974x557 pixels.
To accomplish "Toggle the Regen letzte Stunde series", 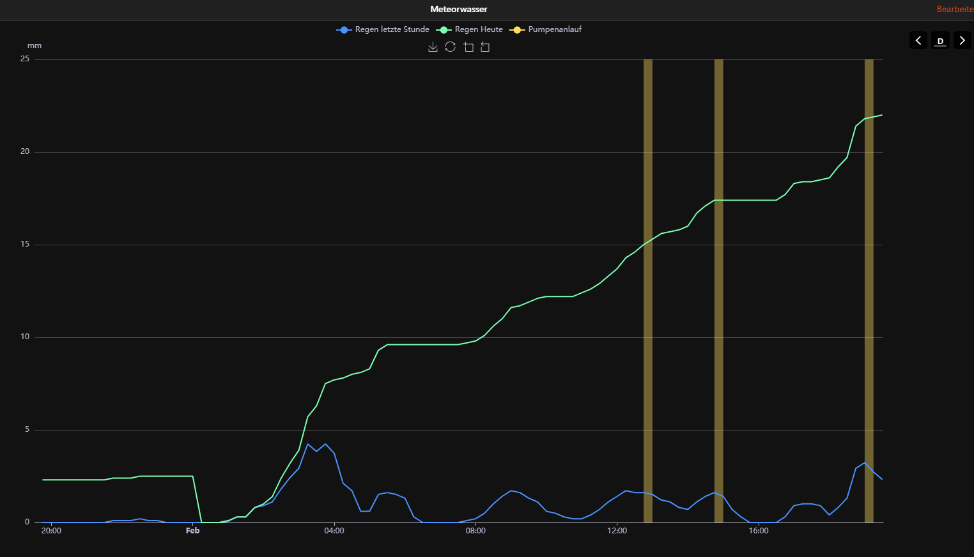I will click(x=383, y=29).
